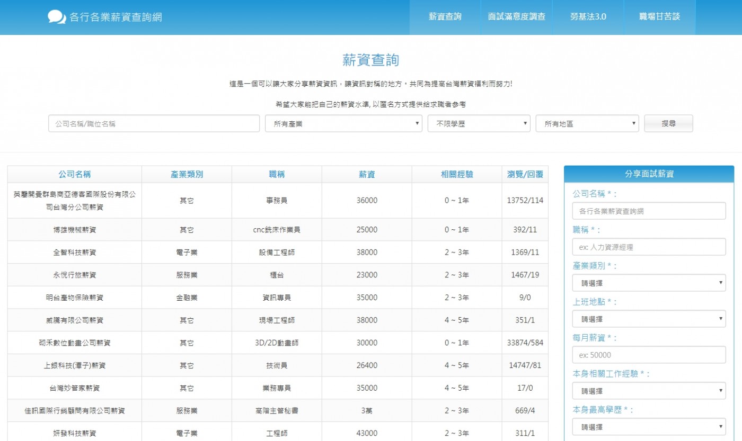Click the cnc銑床作業員 job title cell

(x=277, y=230)
